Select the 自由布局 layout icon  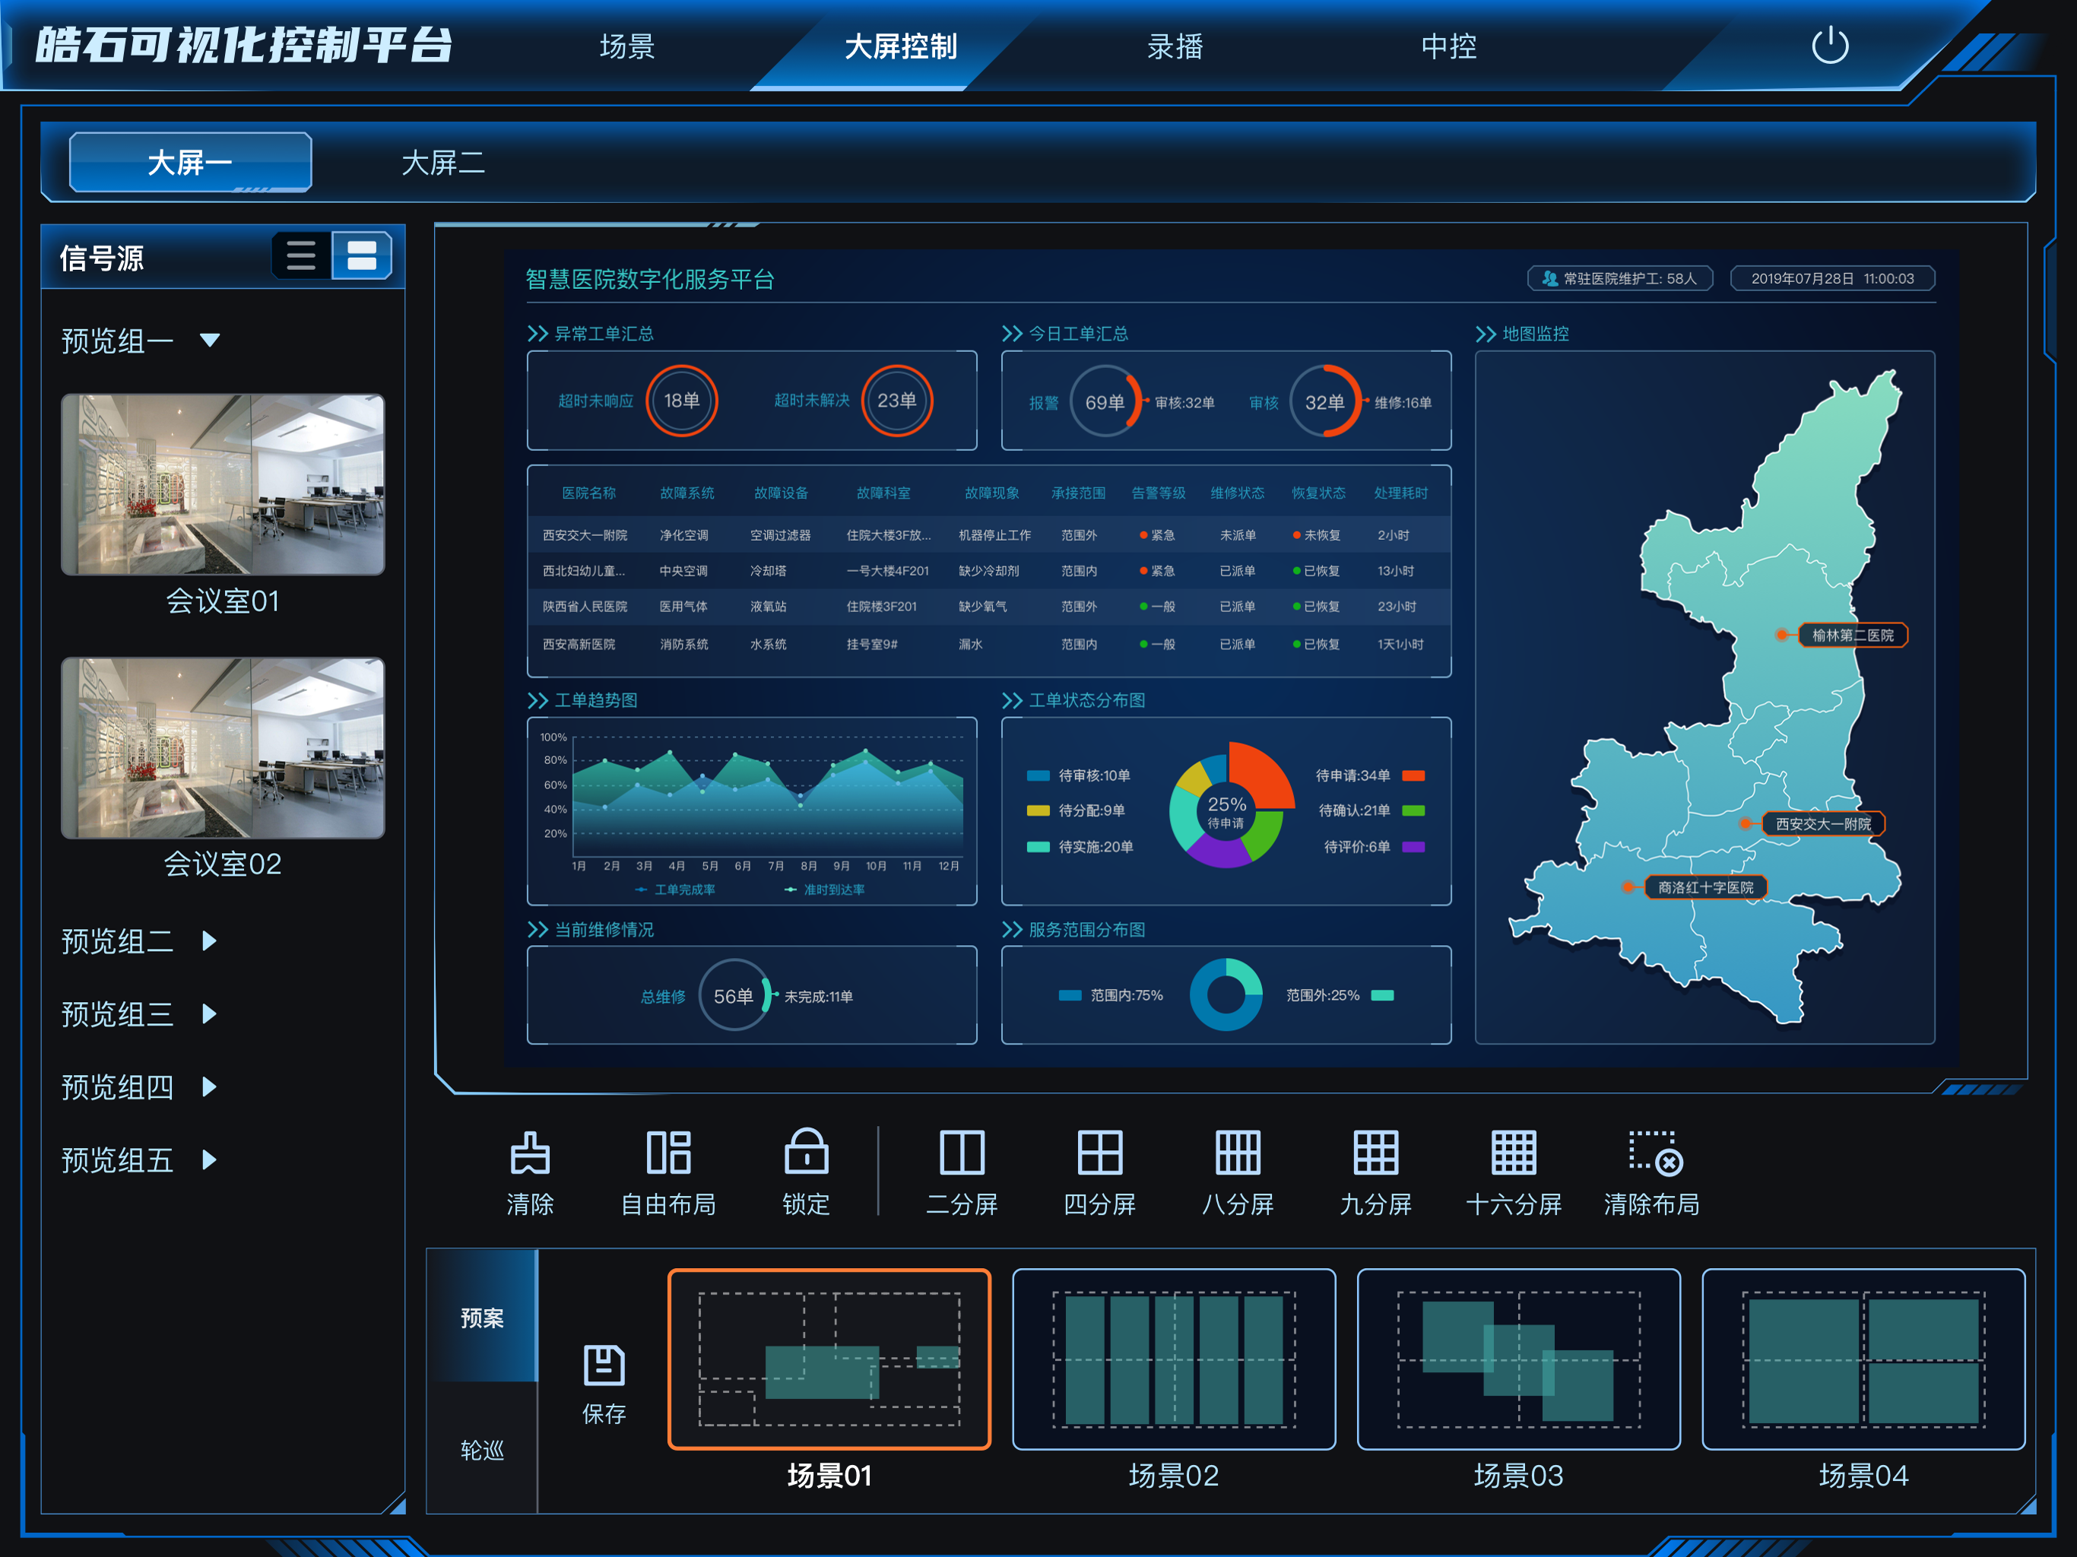pos(667,1153)
